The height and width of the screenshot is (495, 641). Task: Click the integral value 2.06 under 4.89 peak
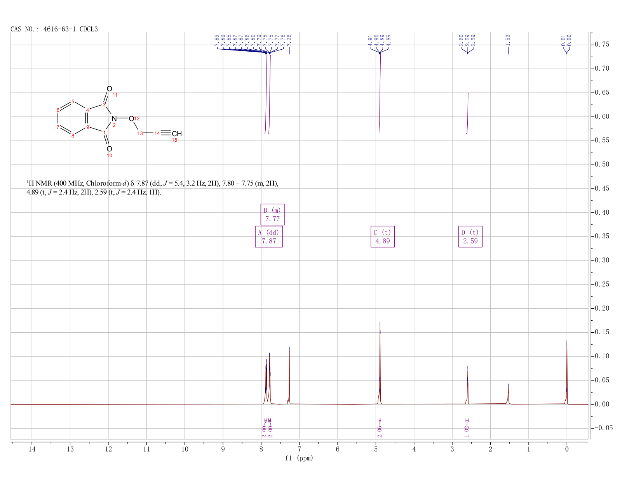(380, 431)
